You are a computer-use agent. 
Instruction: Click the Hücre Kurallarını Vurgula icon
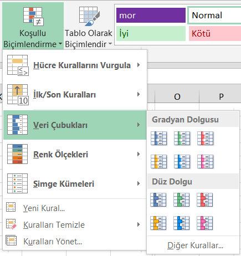(18, 65)
